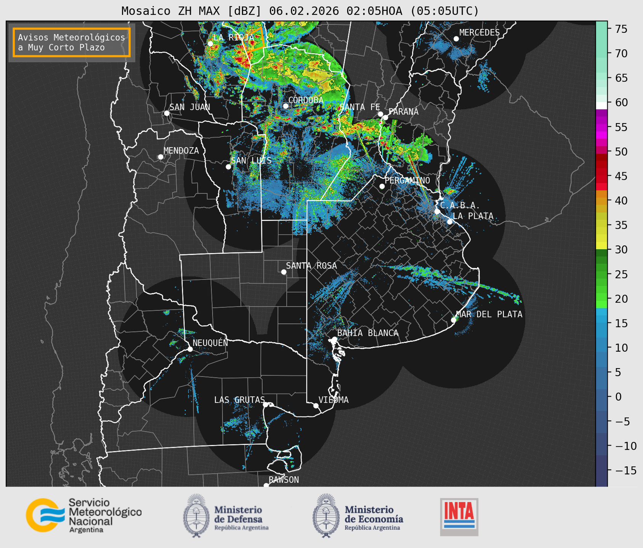Select the VIEDMA city marker
Screen dimensions: 643x548
tap(316, 405)
